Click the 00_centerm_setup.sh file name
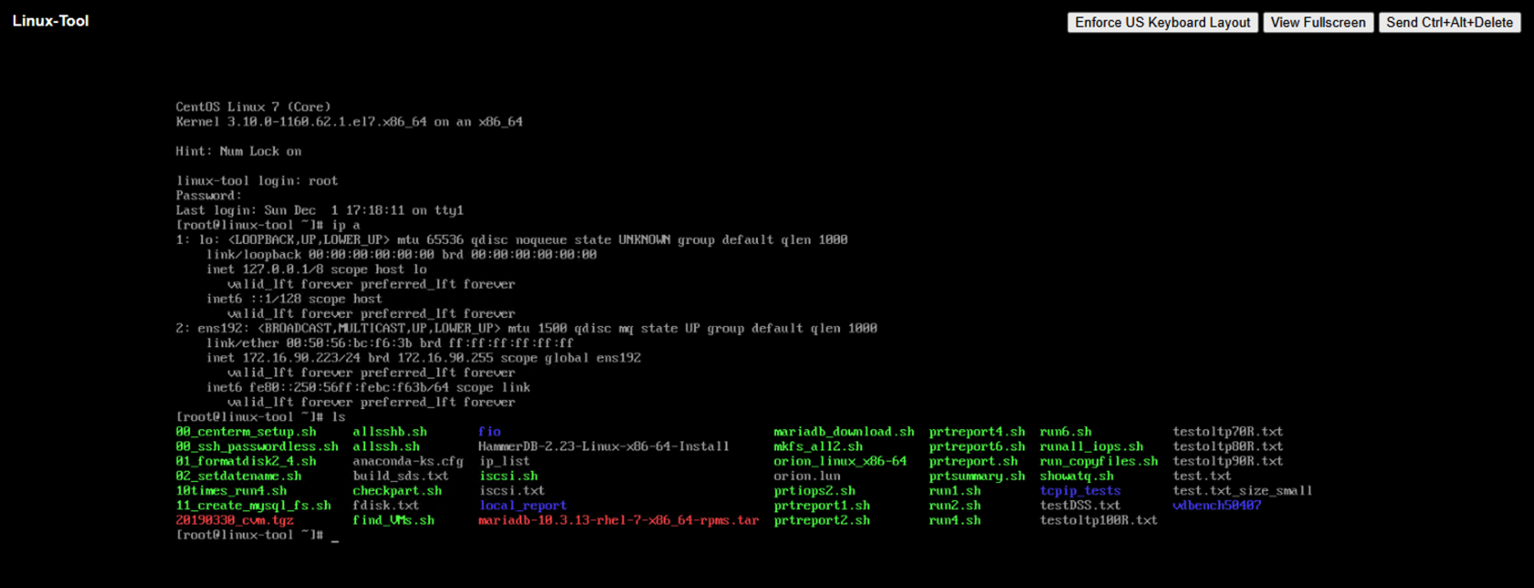1534x588 pixels. click(x=246, y=432)
